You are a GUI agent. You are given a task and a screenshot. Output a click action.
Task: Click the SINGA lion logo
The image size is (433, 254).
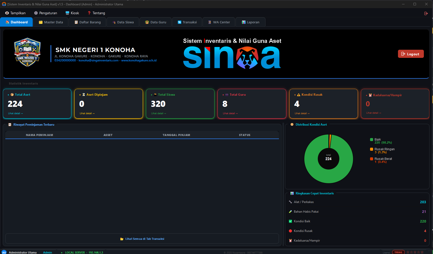tap(247, 58)
